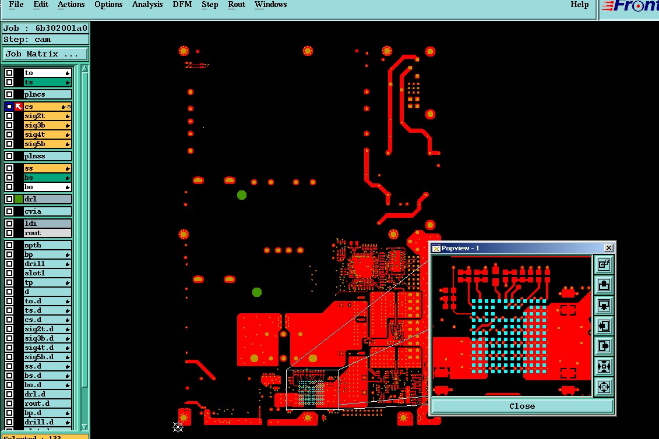Click the hand icon on the tp layer row
Screen dimensions: 659x439
[67, 283]
